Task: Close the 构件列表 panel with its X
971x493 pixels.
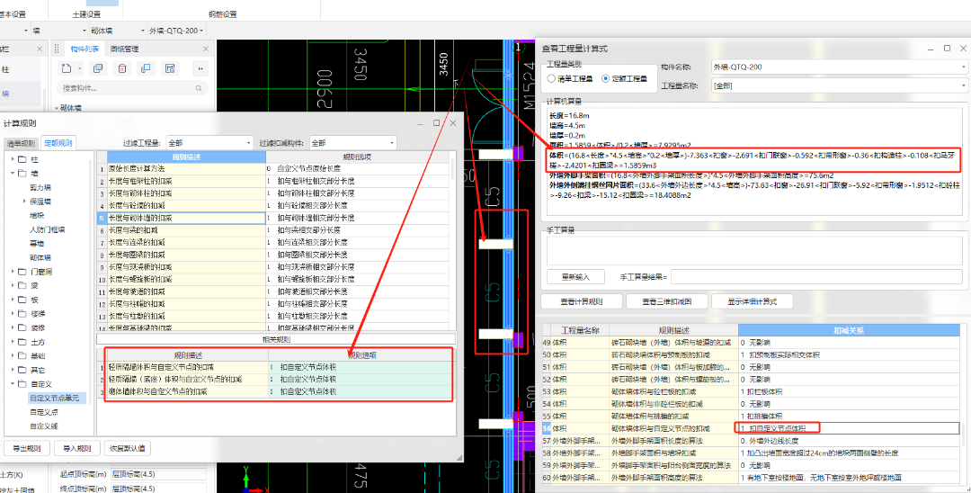Action: click(205, 49)
